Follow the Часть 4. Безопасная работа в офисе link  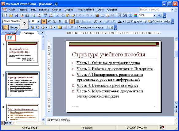(x=107, y=85)
